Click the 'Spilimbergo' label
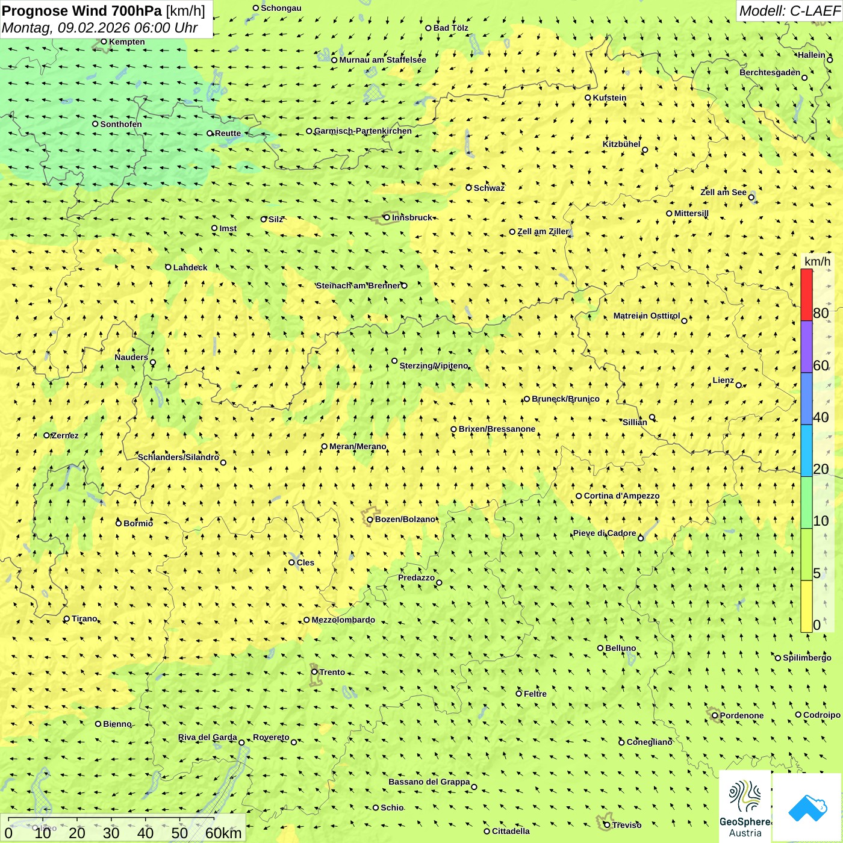This screenshot has height=843, width=843. pos(807,658)
